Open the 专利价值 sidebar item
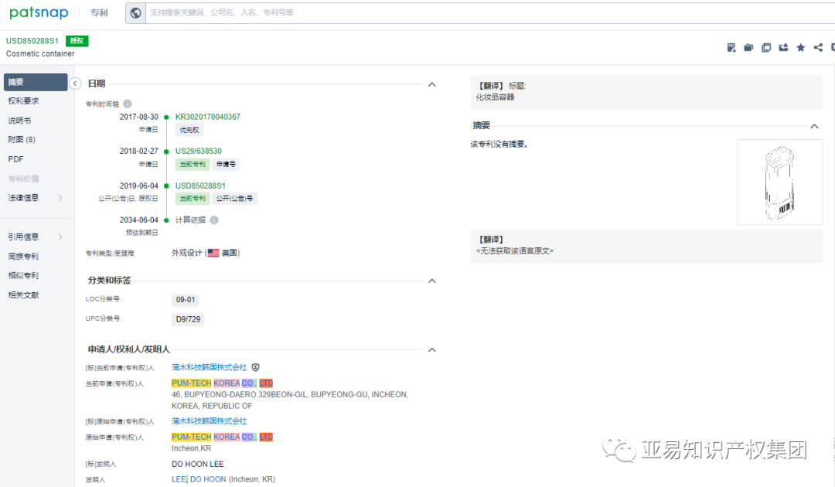This screenshot has width=835, height=487. [23, 179]
